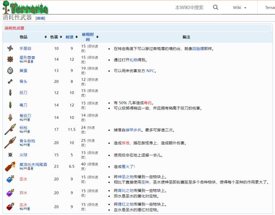This screenshot has height=215, width=275.
Task: Open the Wiki dropdown menu
Action: 239,7
